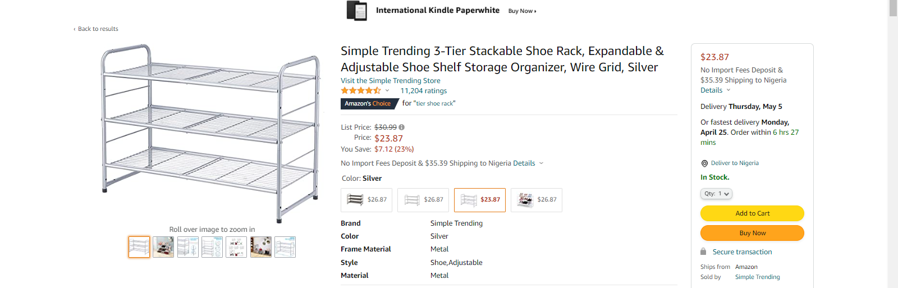This screenshot has width=898, height=288.
Task: Click the Add to Cart button
Action: point(752,213)
